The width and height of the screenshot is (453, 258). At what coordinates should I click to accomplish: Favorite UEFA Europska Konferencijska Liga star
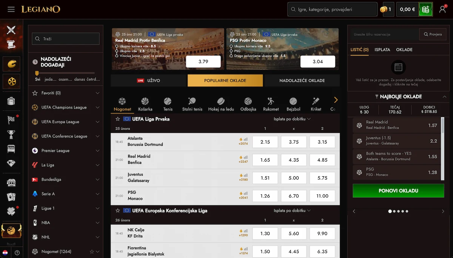(x=118, y=211)
